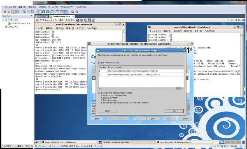Click the workspace switcher in bottom panel
The image size is (247, 149).
(x=230, y=142)
